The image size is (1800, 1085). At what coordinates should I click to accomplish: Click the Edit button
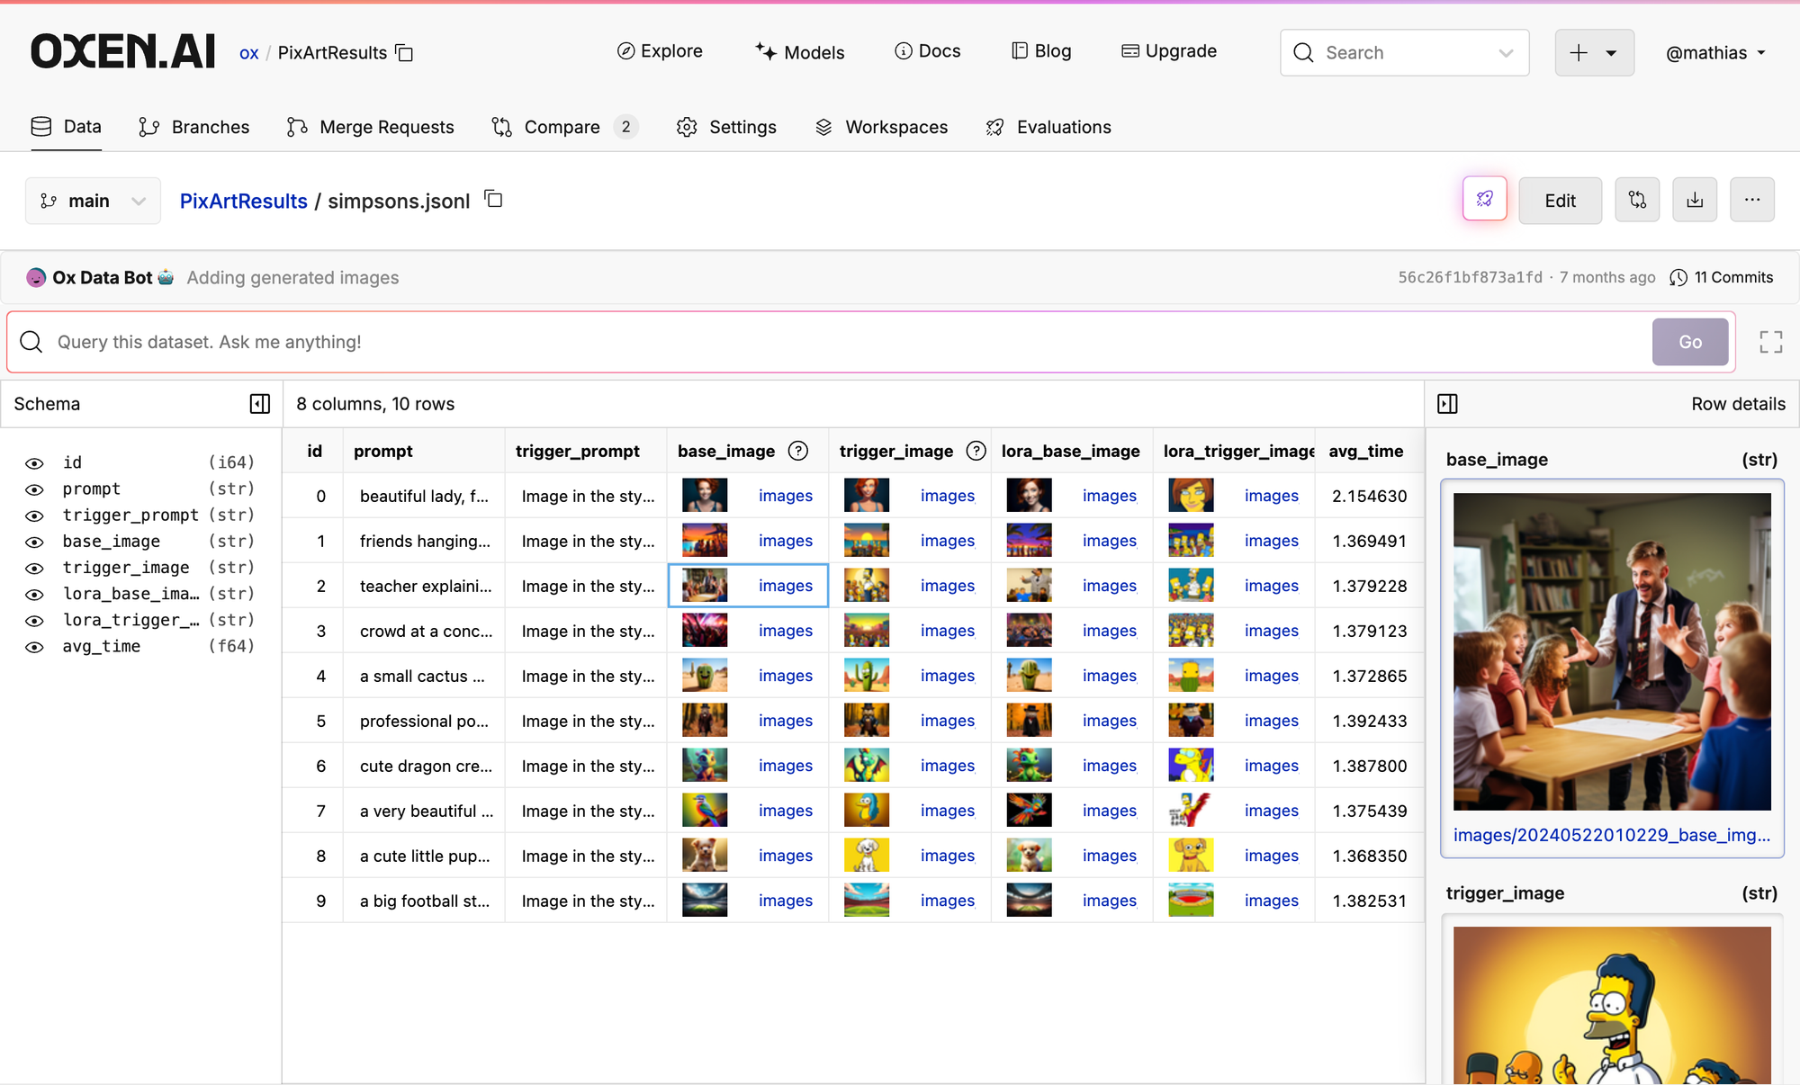coord(1560,200)
